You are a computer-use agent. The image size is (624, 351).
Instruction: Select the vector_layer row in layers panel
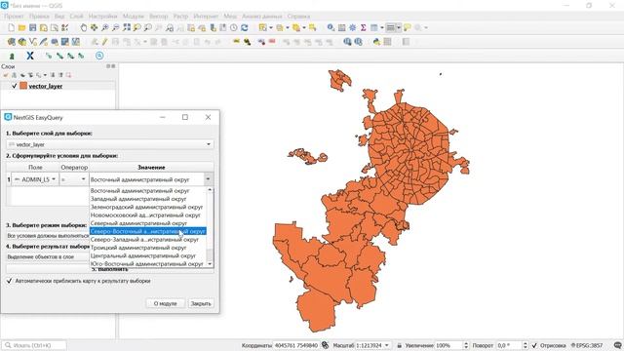pyautogui.click(x=58, y=86)
